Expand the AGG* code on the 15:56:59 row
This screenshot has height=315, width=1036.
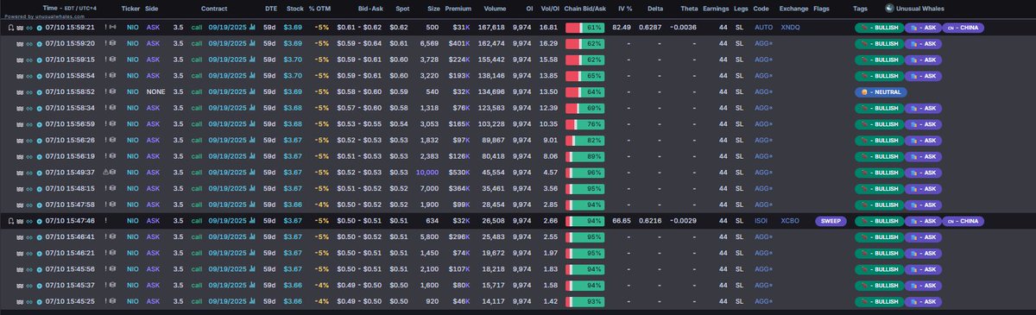coord(763,124)
